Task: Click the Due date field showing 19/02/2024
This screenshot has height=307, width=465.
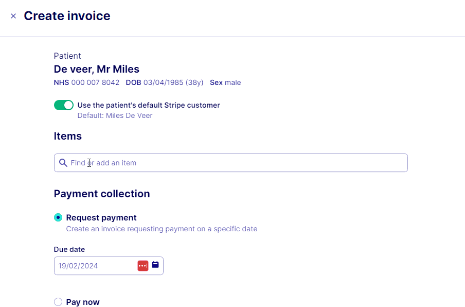Action: 95,266
